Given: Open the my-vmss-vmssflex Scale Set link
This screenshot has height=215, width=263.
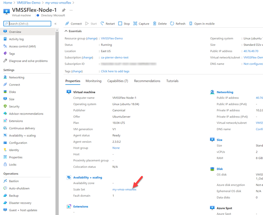Looking at the screenshot, I should coord(124,190).
